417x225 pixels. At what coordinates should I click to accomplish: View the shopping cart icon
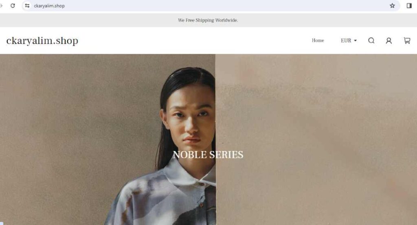click(407, 41)
